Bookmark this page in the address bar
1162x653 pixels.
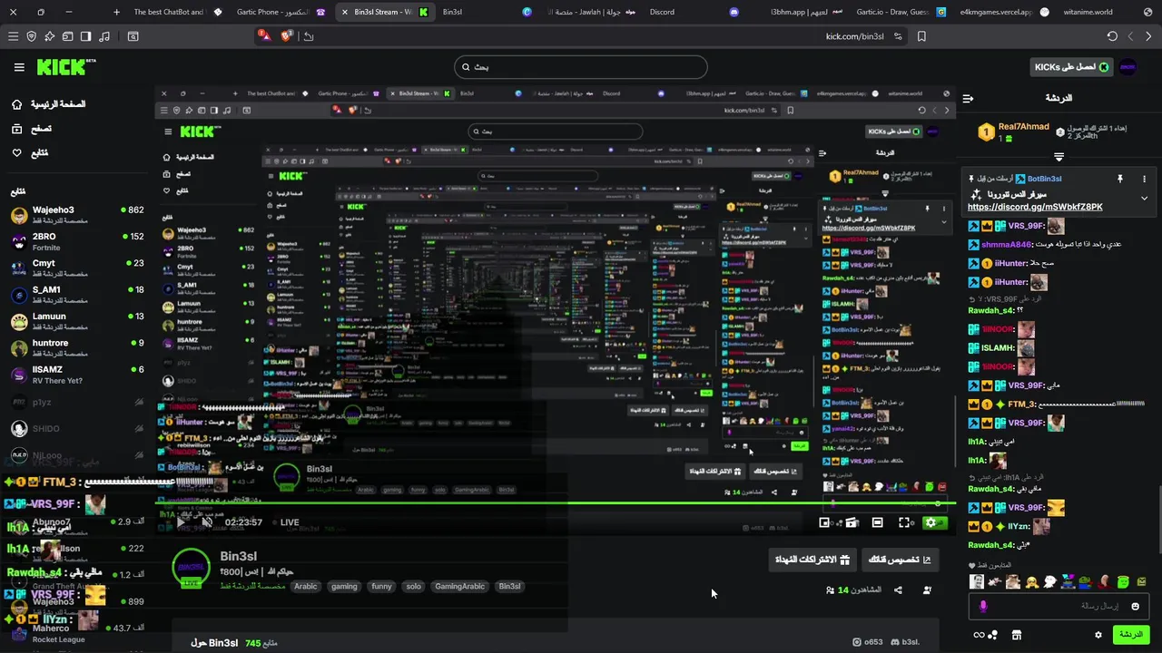coord(921,36)
